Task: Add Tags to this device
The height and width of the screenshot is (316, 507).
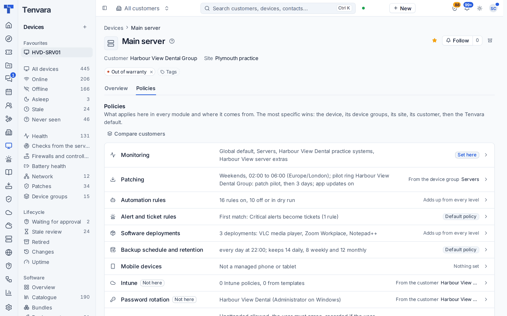Action: (168, 72)
